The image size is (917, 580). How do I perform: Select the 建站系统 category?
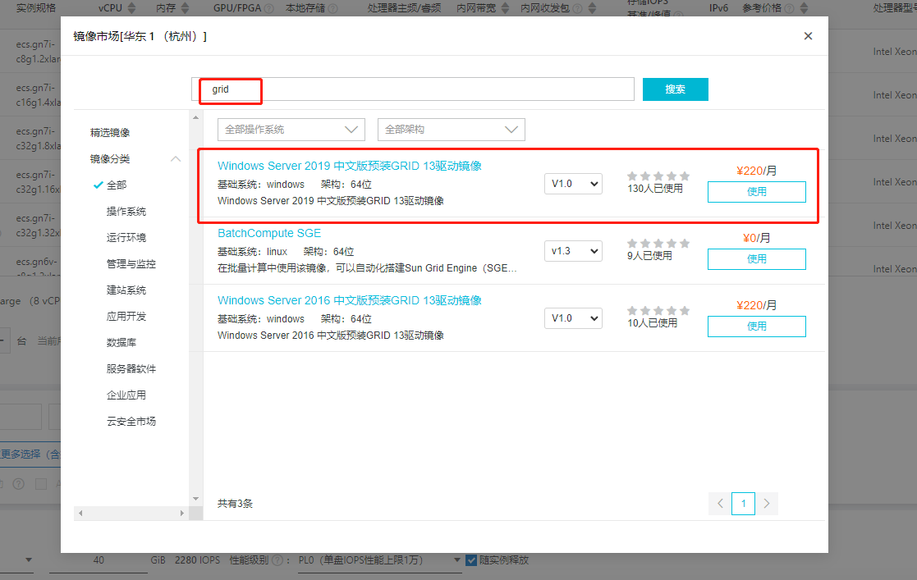[x=126, y=290]
